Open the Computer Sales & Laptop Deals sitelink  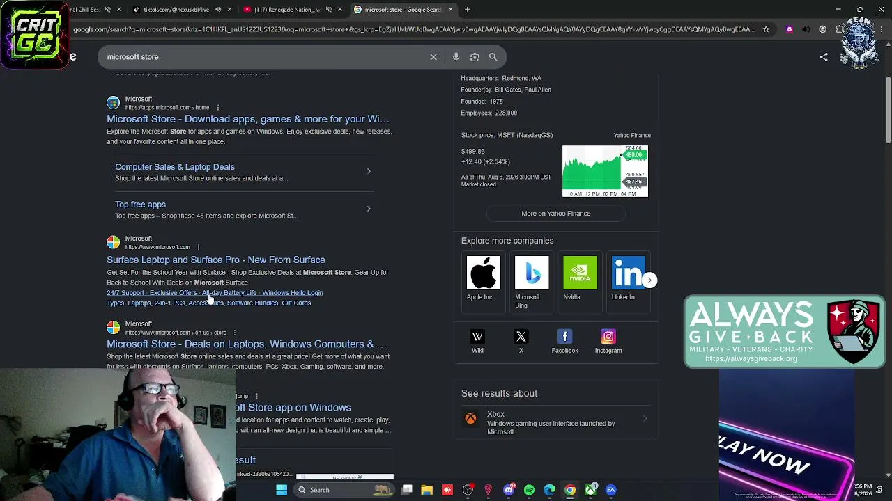pos(175,167)
